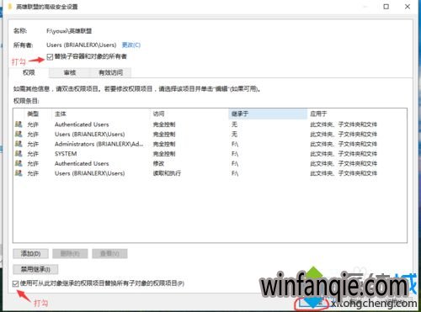Open the 有效访问 tab

pyautogui.click(x=110, y=73)
